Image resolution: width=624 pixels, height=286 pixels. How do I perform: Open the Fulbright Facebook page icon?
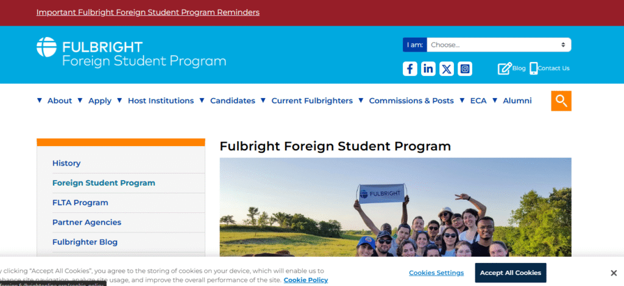pos(410,69)
